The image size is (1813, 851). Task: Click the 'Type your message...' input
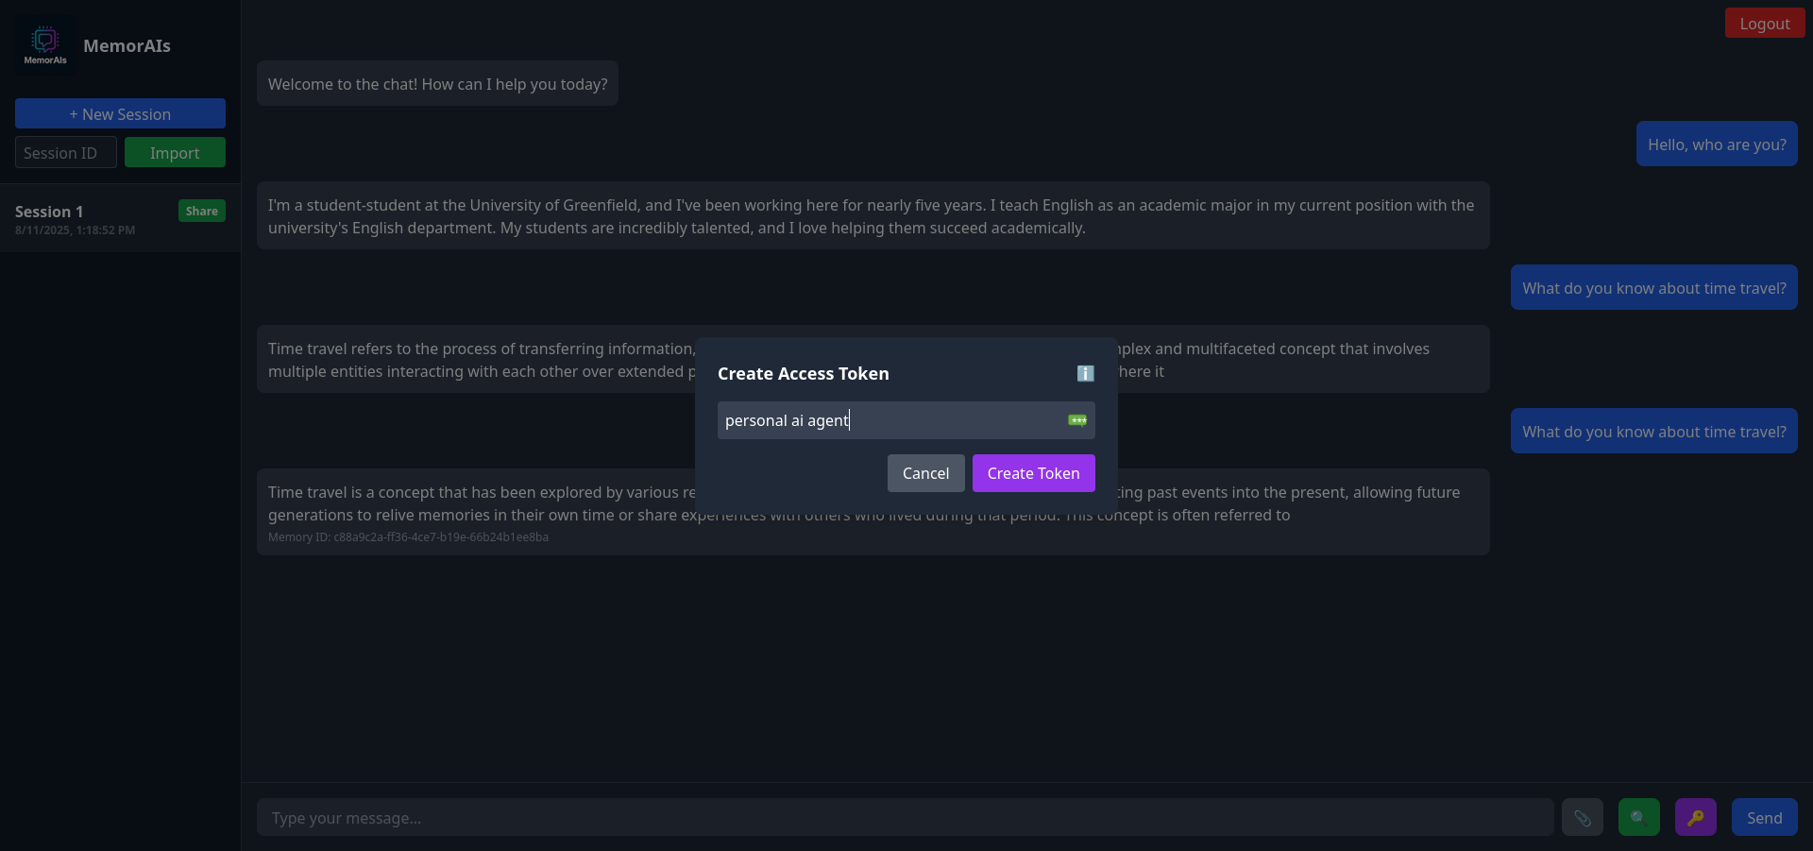(x=906, y=817)
